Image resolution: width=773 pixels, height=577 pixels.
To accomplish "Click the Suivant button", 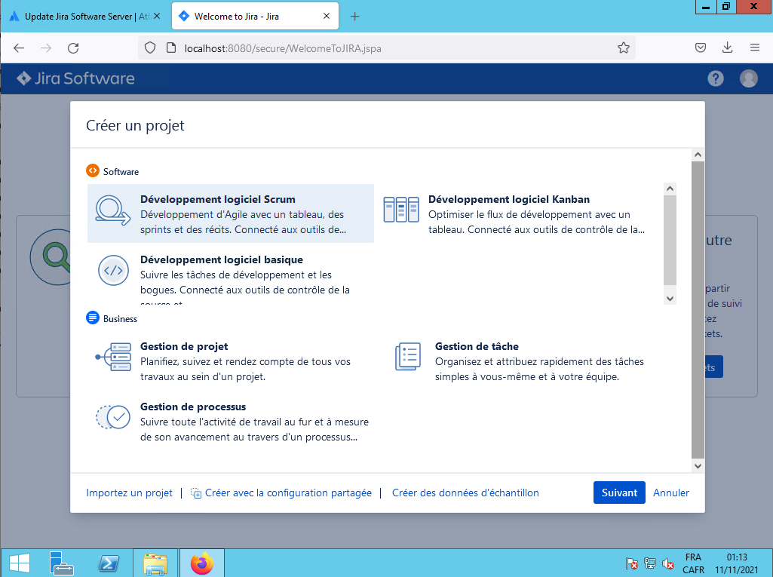I will 619,493.
